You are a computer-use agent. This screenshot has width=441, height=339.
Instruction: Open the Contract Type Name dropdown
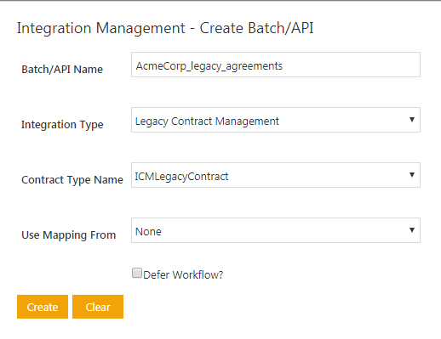click(x=276, y=175)
